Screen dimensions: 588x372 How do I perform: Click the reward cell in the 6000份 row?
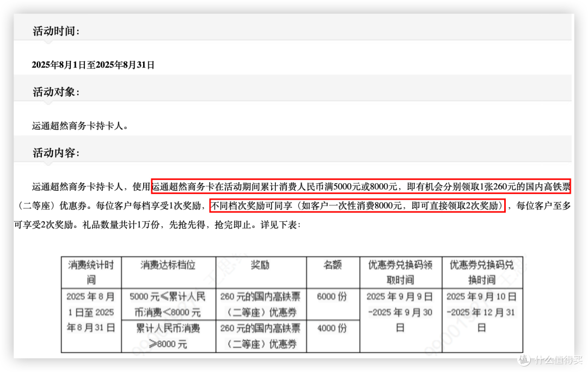[x=261, y=304]
